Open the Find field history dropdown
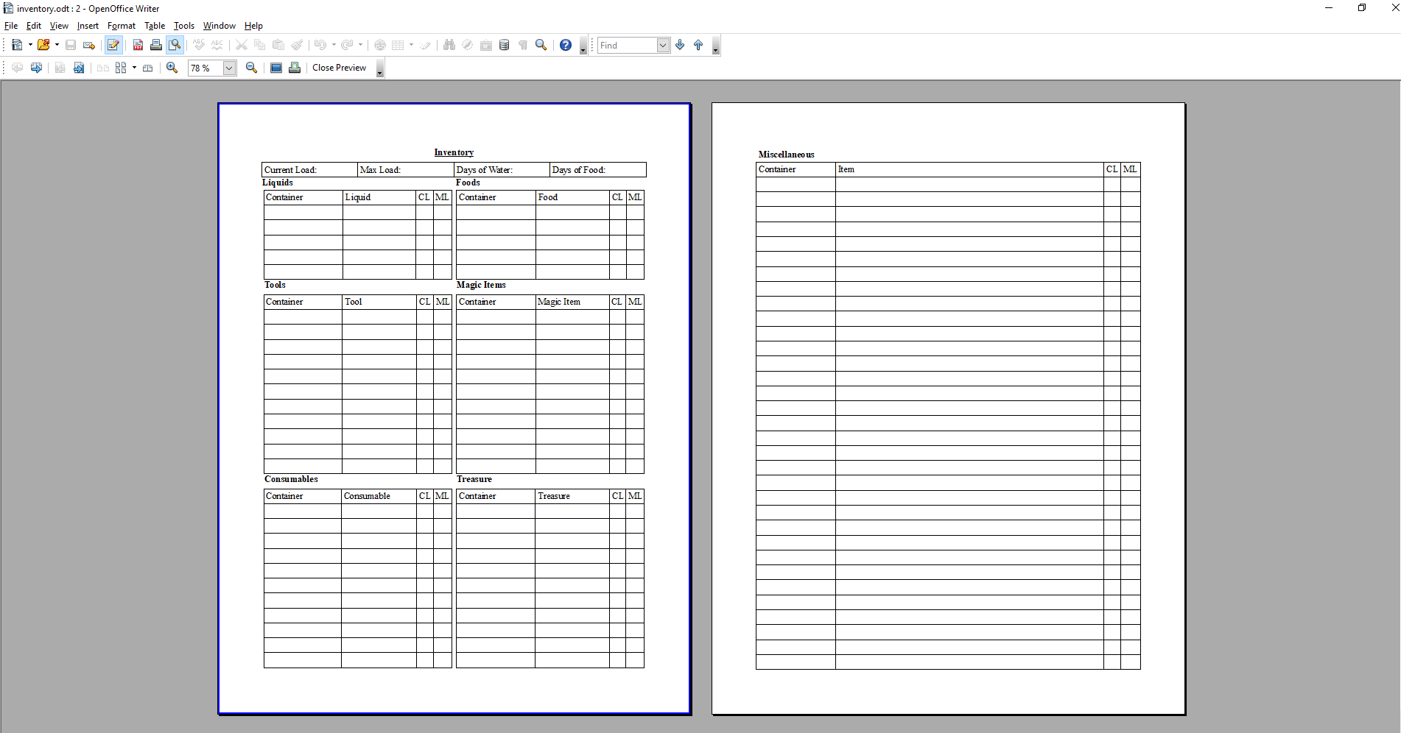This screenshot has height=733, width=1401. click(x=663, y=46)
